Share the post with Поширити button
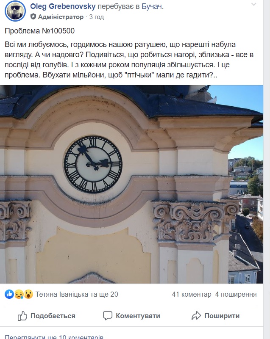The height and width of the screenshot is (339, 270). click(x=215, y=316)
